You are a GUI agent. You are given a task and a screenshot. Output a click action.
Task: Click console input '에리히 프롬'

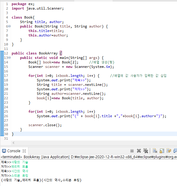pyautogui.click(x=19, y=167)
